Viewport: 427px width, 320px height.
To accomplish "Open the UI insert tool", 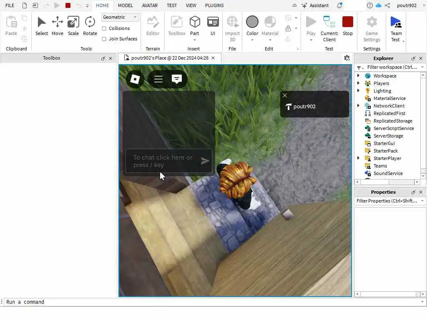I will 213,26.
